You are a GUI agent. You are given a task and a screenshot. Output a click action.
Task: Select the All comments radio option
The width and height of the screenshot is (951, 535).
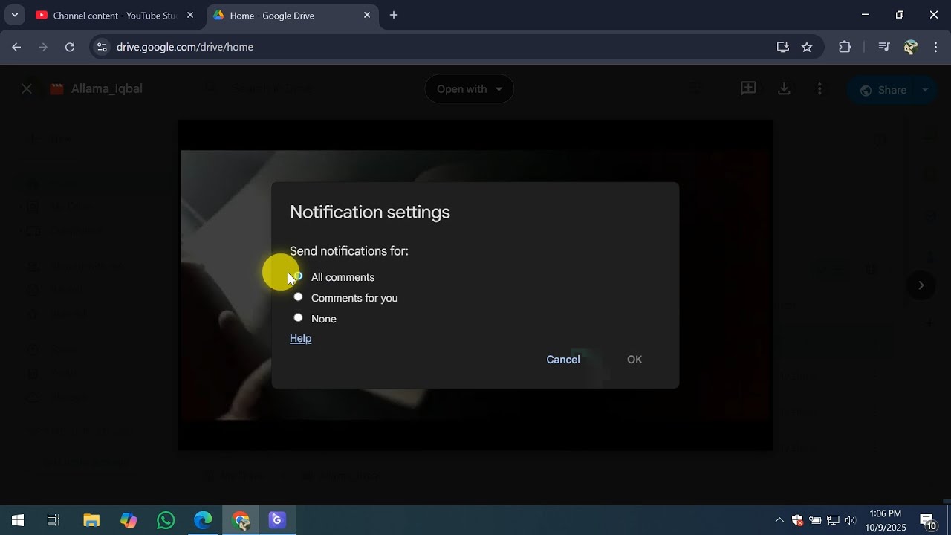[x=298, y=276]
